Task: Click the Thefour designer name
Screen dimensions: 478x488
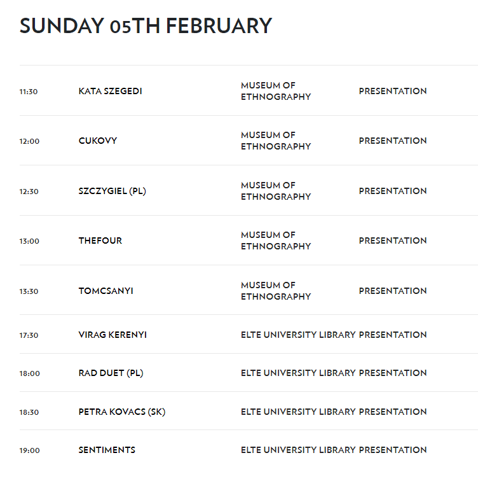Action: pyautogui.click(x=100, y=241)
